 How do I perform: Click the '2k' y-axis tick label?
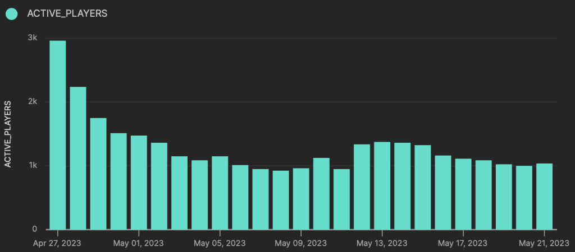pos(33,102)
